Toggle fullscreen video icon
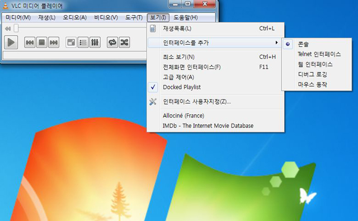 pos(71,43)
